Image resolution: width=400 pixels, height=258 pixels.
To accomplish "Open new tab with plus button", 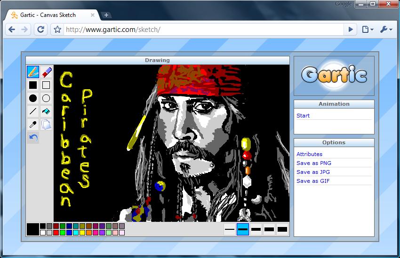I will [x=106, y=15].
